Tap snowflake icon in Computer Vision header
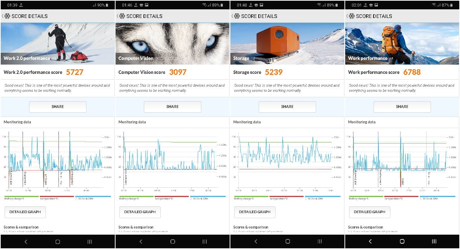This screenshot has width=460, height=249. (122, 16)
